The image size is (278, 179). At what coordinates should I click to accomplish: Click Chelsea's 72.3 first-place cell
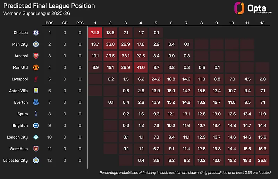coord(95,33)
